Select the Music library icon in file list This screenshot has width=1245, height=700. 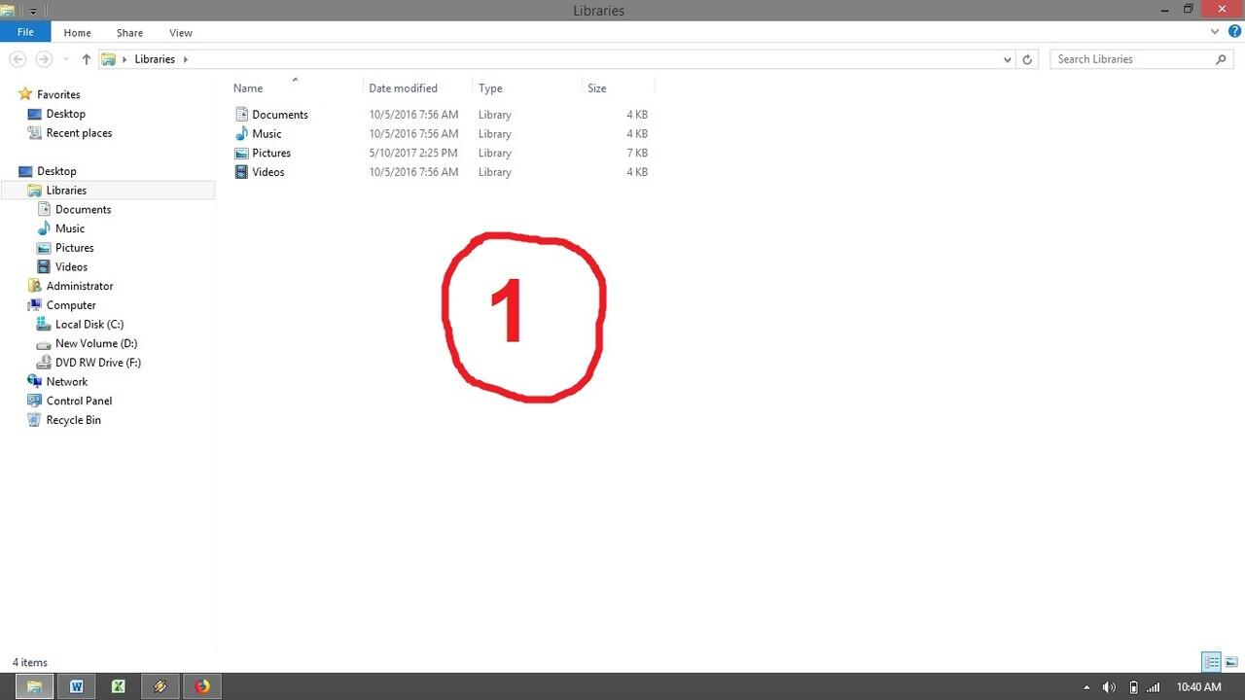click(x=242, y=134)
